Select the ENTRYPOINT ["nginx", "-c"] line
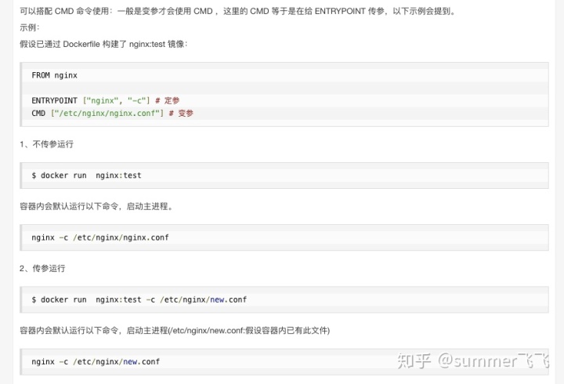Screen dimensions: 564x384 click(x=106, y=100)
